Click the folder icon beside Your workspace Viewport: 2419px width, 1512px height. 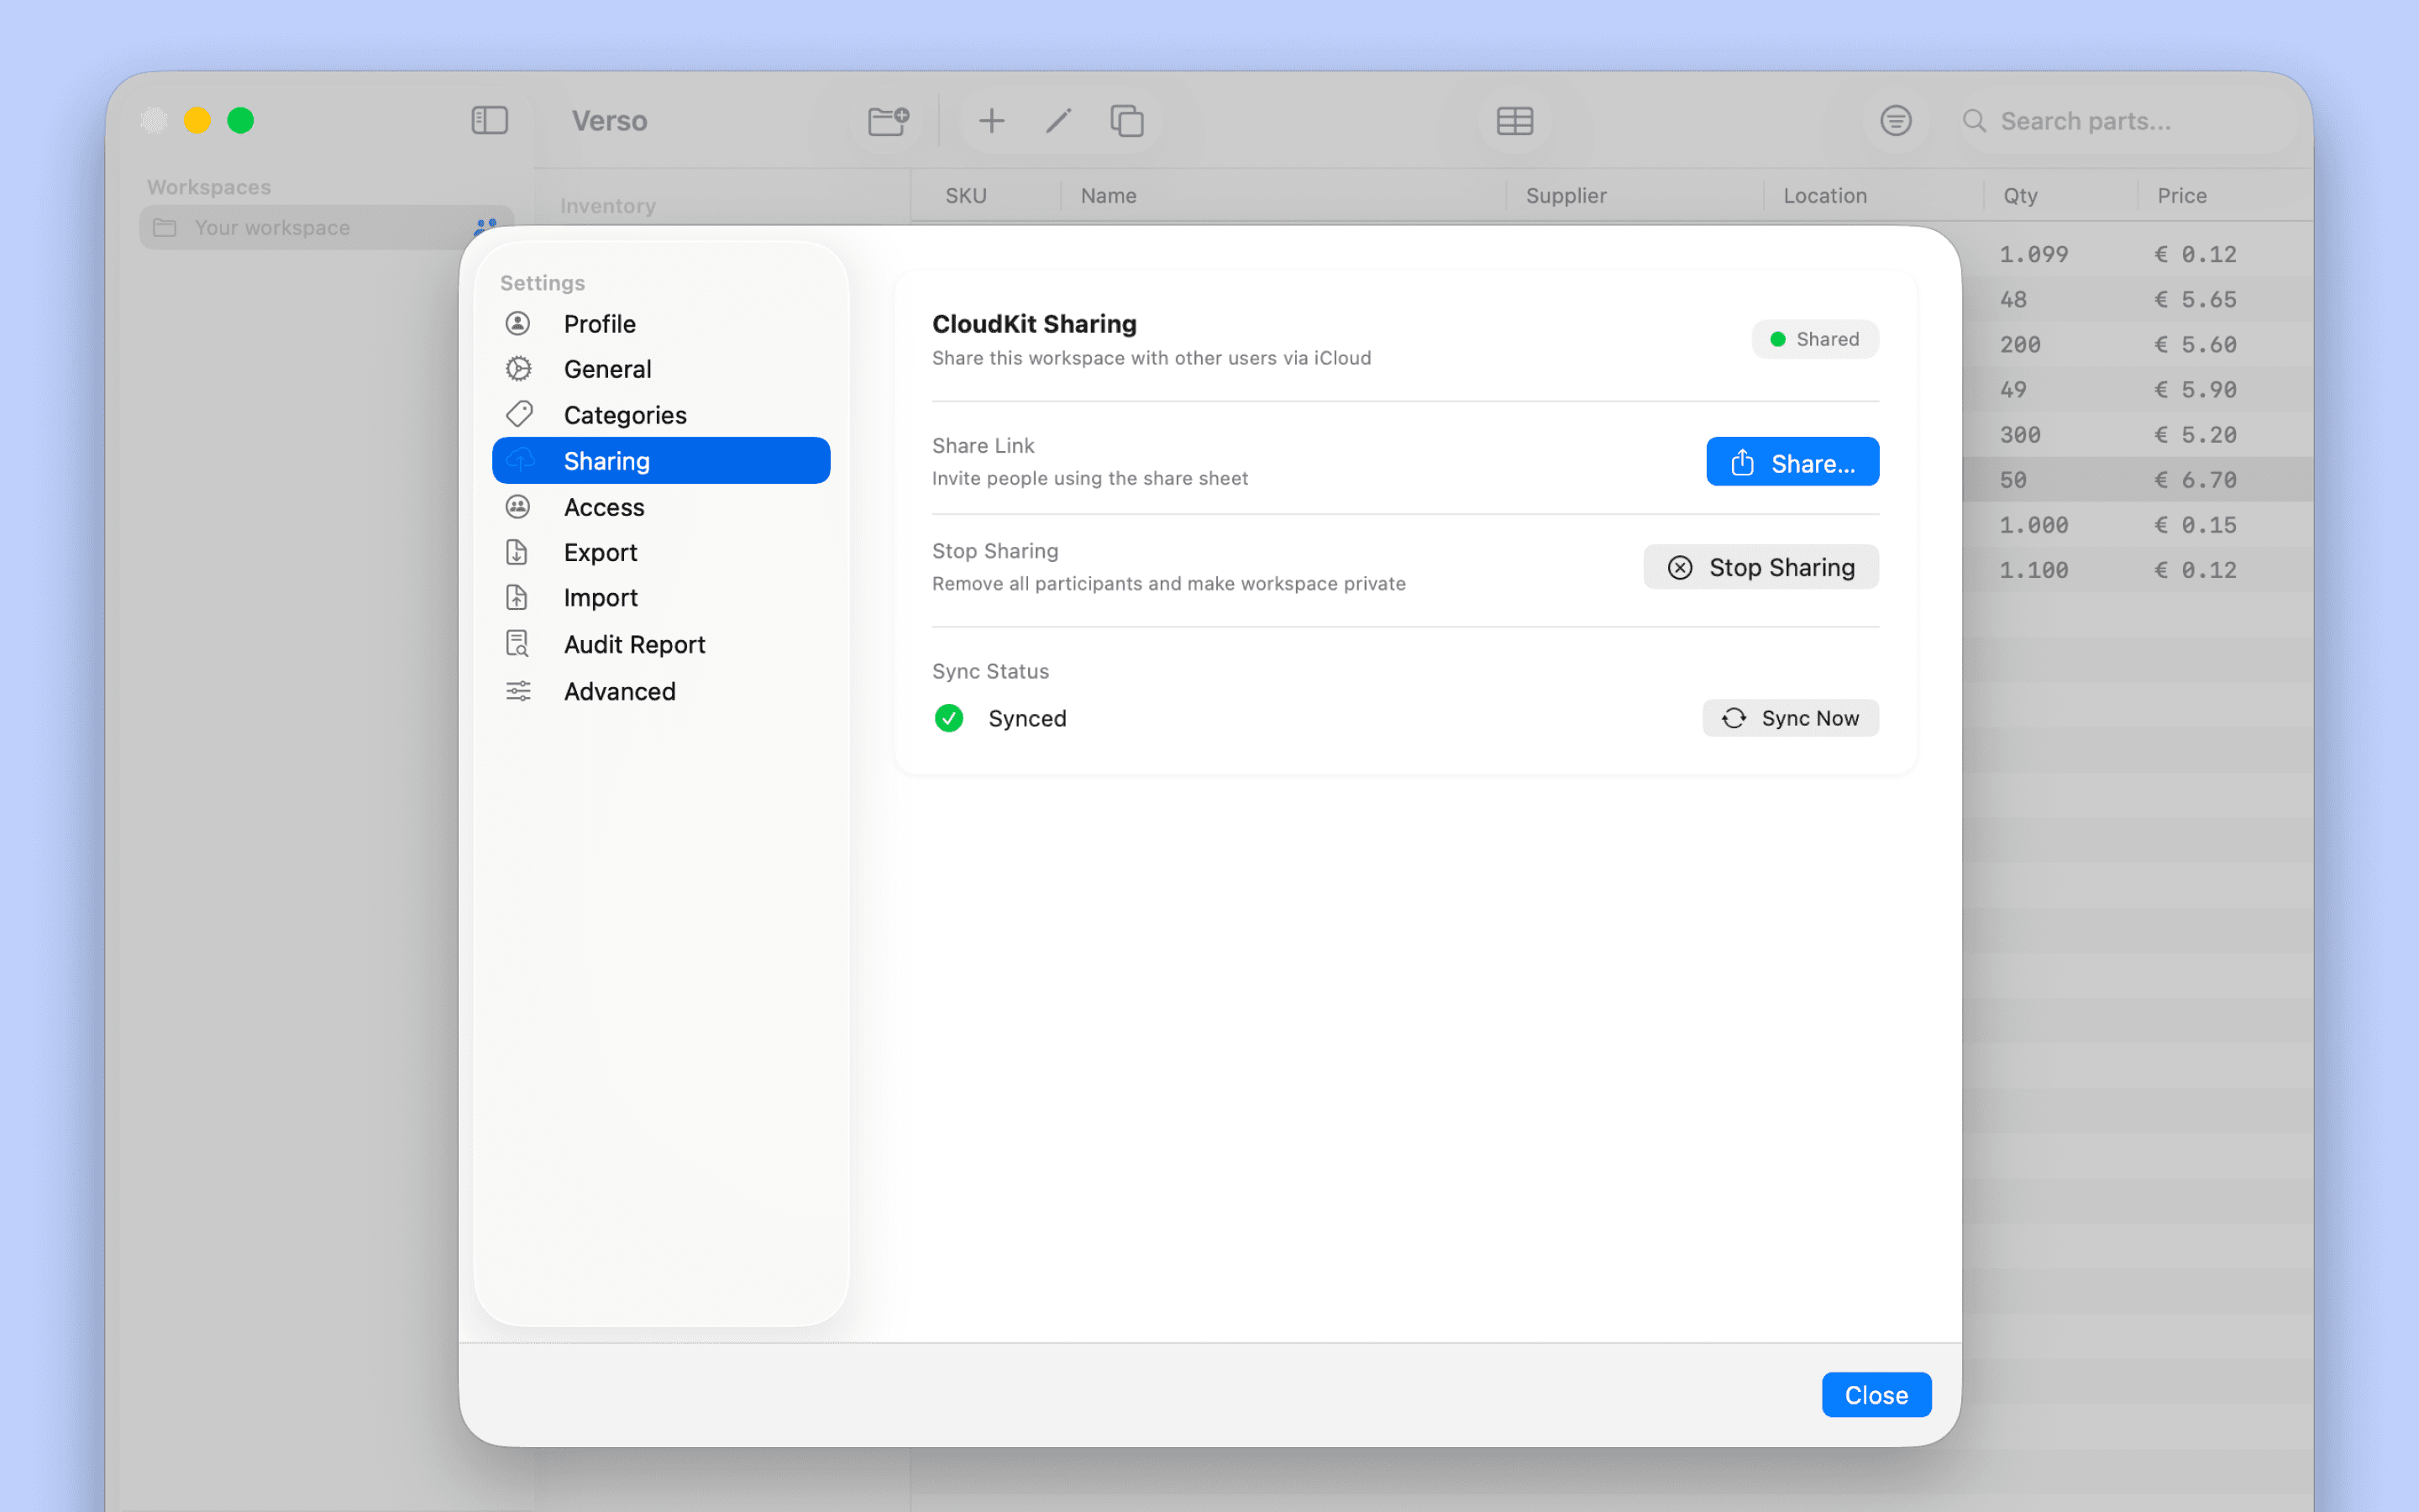[x=165, y=228]
